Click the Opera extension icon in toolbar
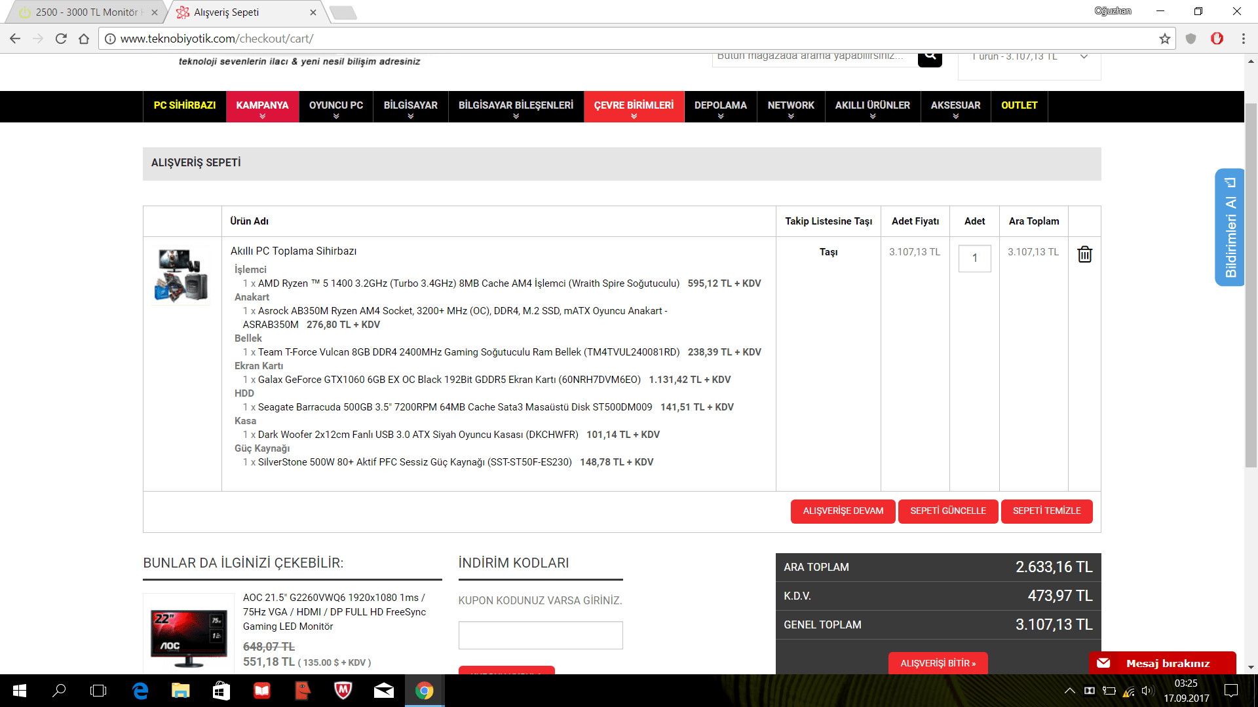This screenshot has width=1258, height=707. [1217, 39]
